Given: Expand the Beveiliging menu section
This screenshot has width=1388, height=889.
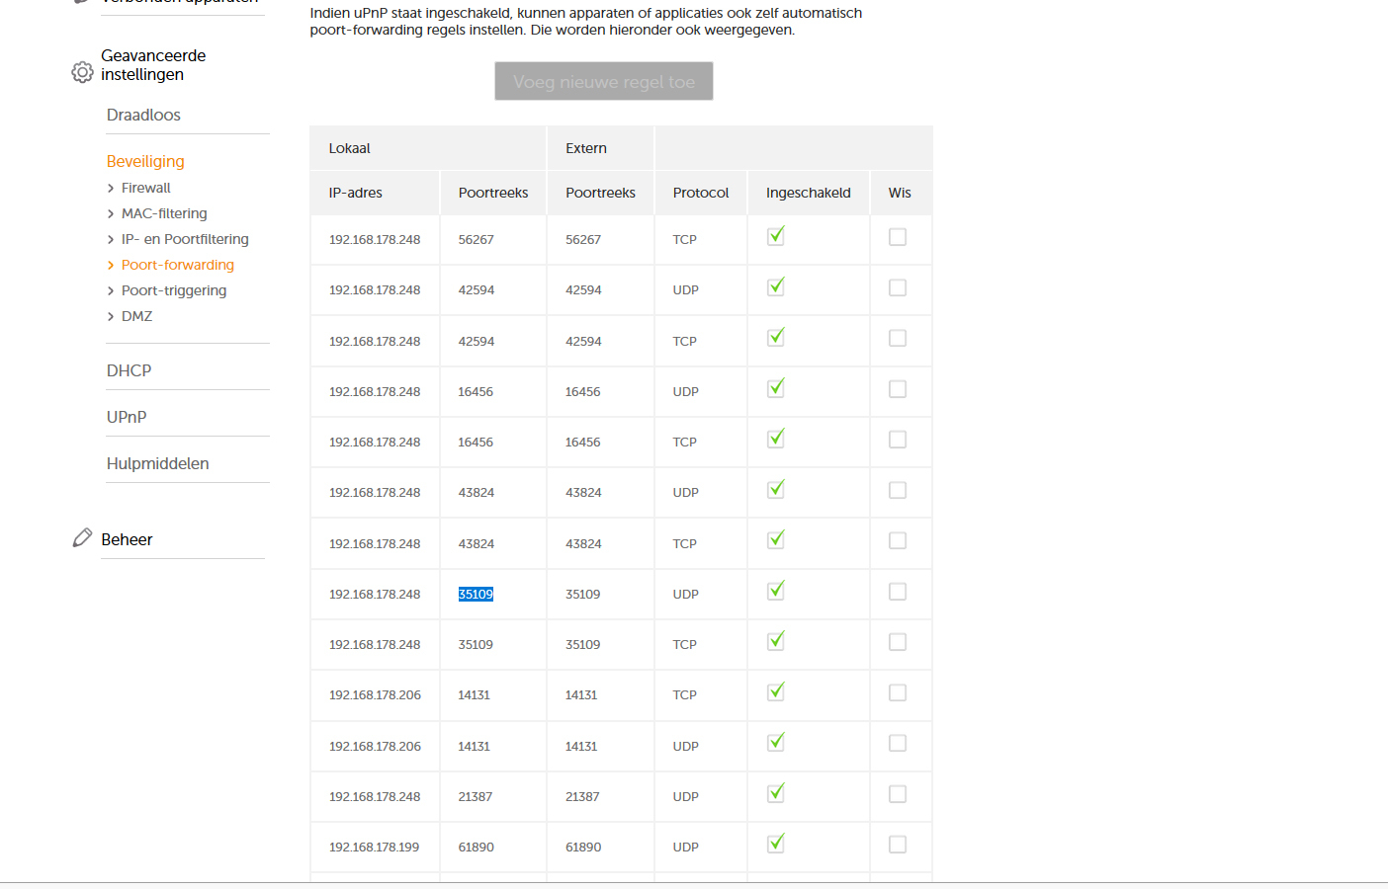Looking at the screenshot, I should (145, 161).
